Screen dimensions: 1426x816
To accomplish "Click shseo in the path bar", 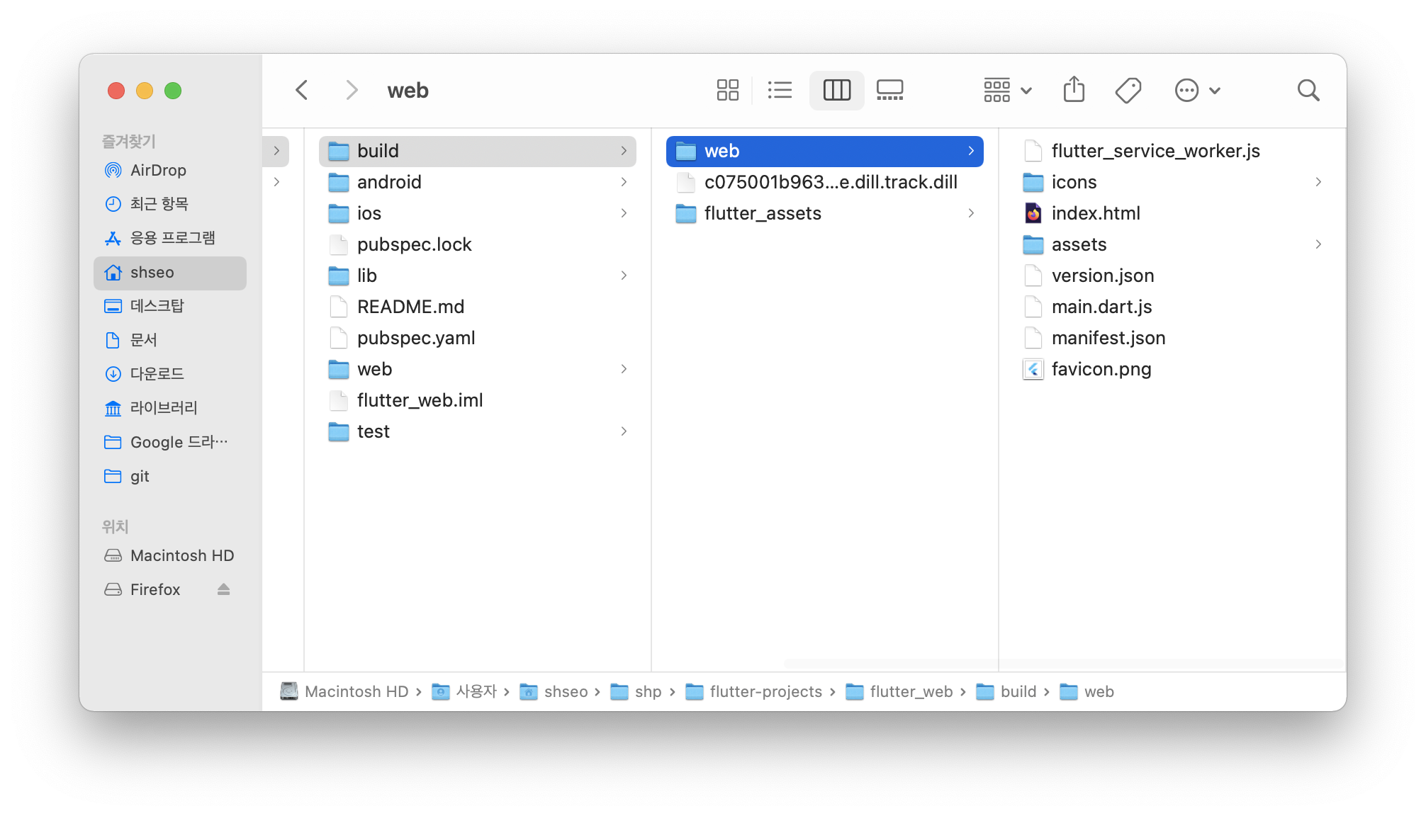I will point(566,691).
